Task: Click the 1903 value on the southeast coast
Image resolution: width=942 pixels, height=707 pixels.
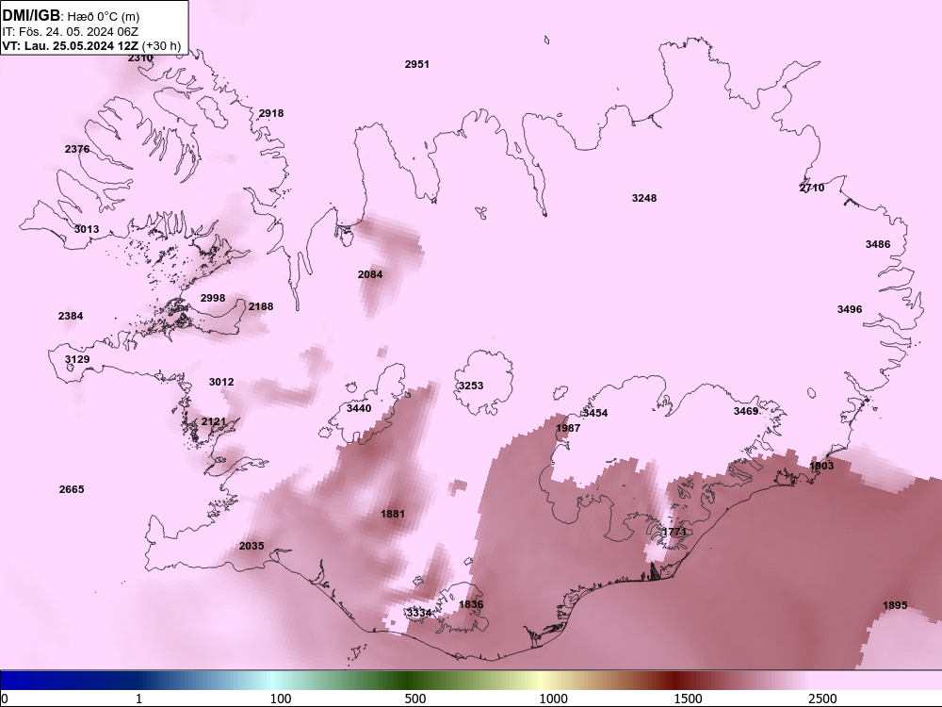Action: [x=821, y=466]
